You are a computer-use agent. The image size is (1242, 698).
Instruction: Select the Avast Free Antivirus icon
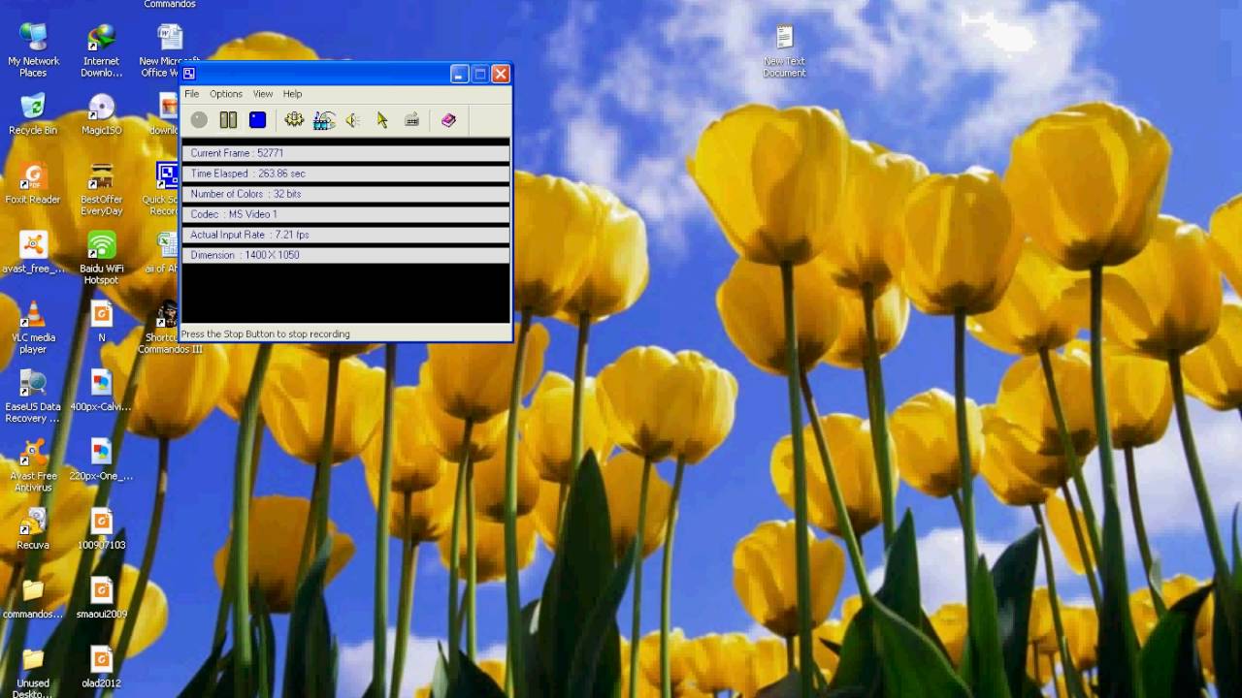[33, 465]
